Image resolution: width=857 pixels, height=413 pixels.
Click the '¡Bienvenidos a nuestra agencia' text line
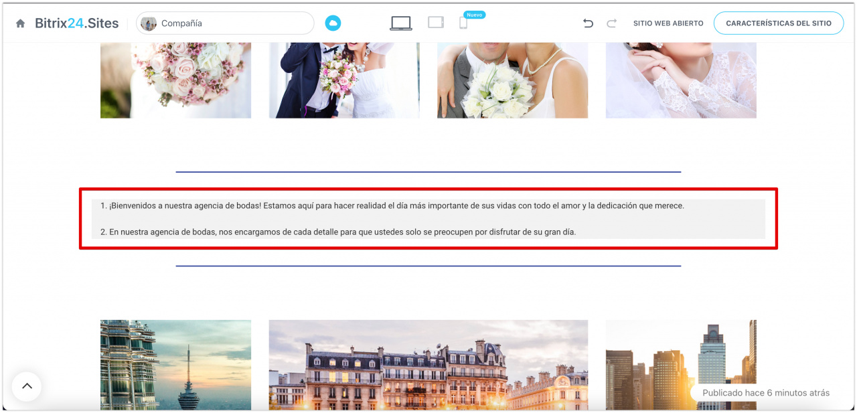(392, 205)
